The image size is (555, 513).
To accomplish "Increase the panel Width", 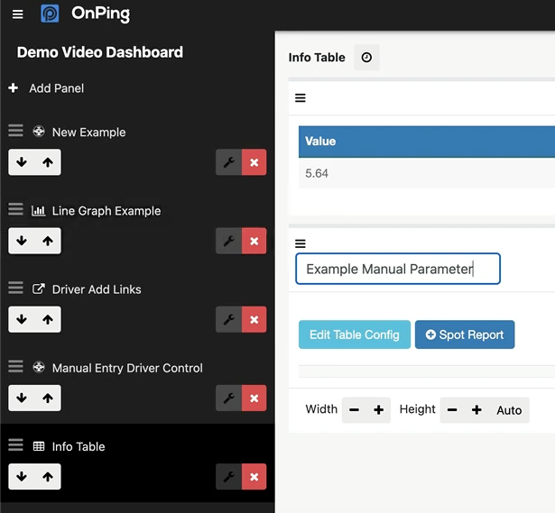I will coord(379,410).
